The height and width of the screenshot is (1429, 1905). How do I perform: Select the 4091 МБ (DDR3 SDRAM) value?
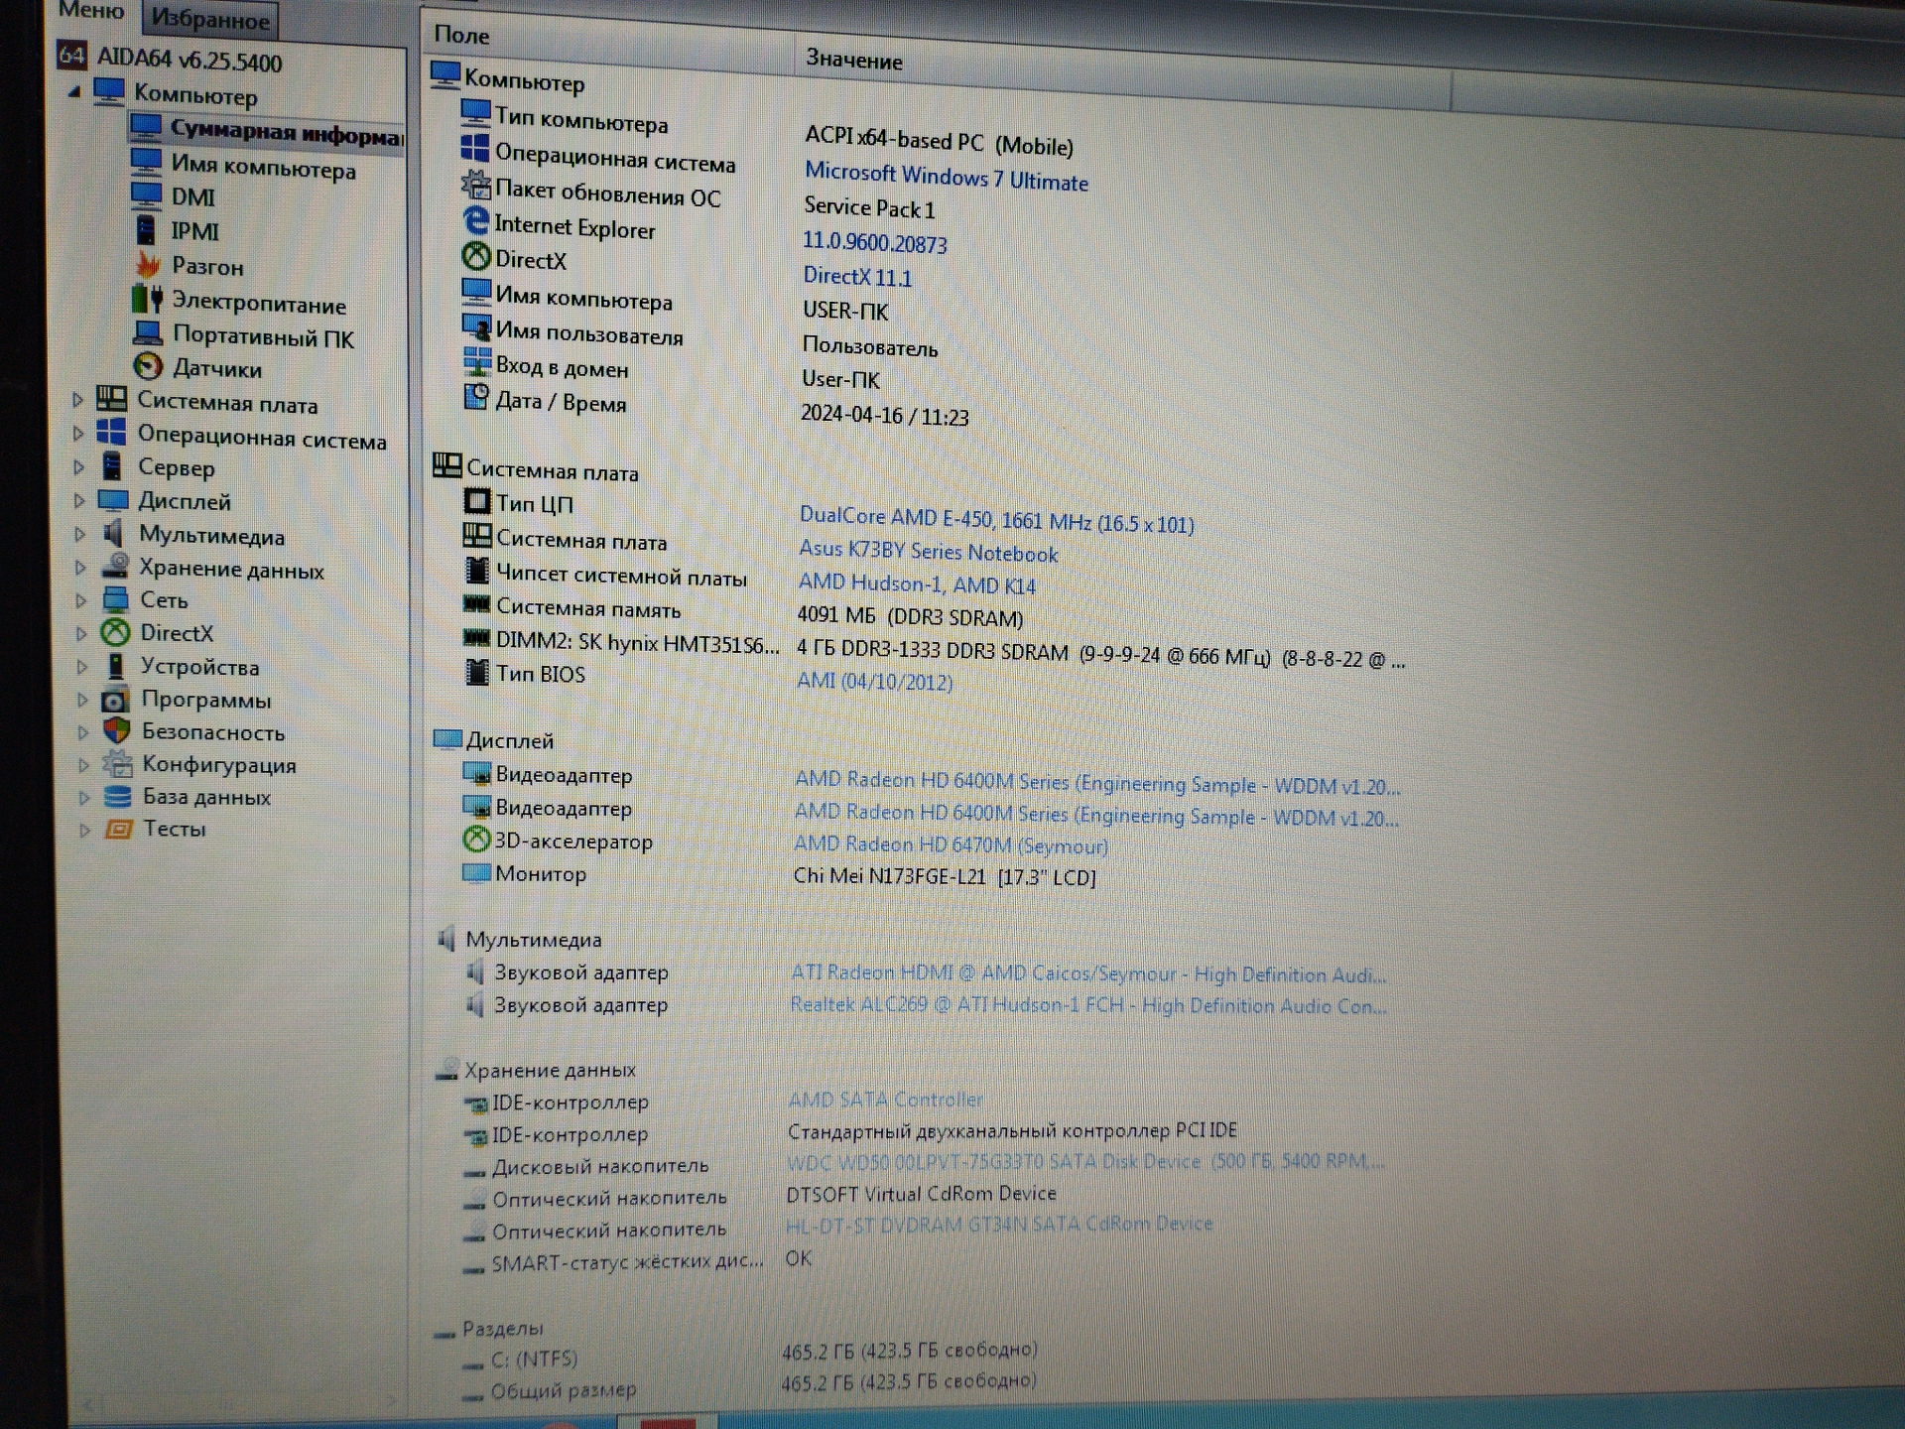(910, 616)
